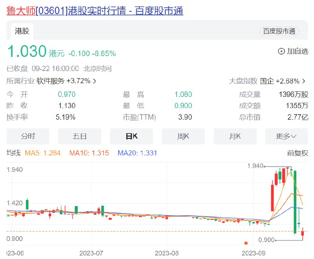This screenshot has height=259, width=314.
Task: Select the 月K monthly chart tab
Action: point(235,136)
